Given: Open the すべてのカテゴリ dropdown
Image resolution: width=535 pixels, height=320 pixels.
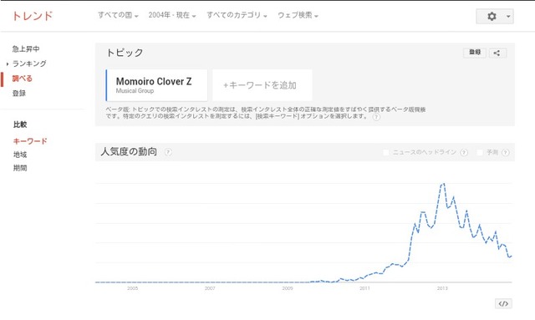Looking at the screenshot, I should [x=237, y=15].
